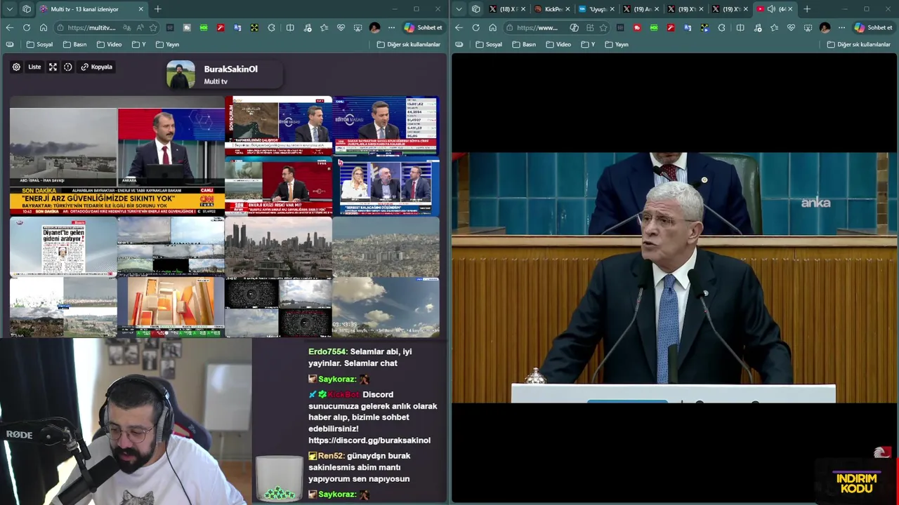Toggle Multi tv fullscreen expand icon
Screen dimensions: 899x505
pos(53,67)
